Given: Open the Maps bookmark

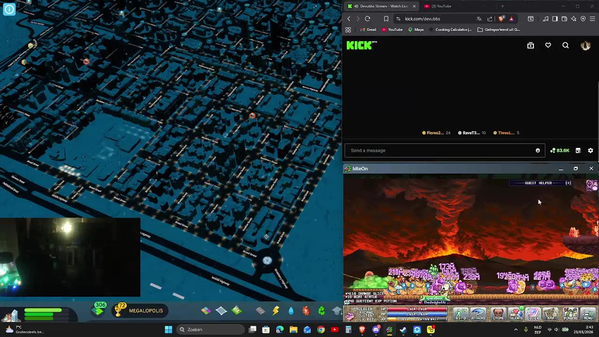Looking at the screenshot, I should tap(416, 29).
